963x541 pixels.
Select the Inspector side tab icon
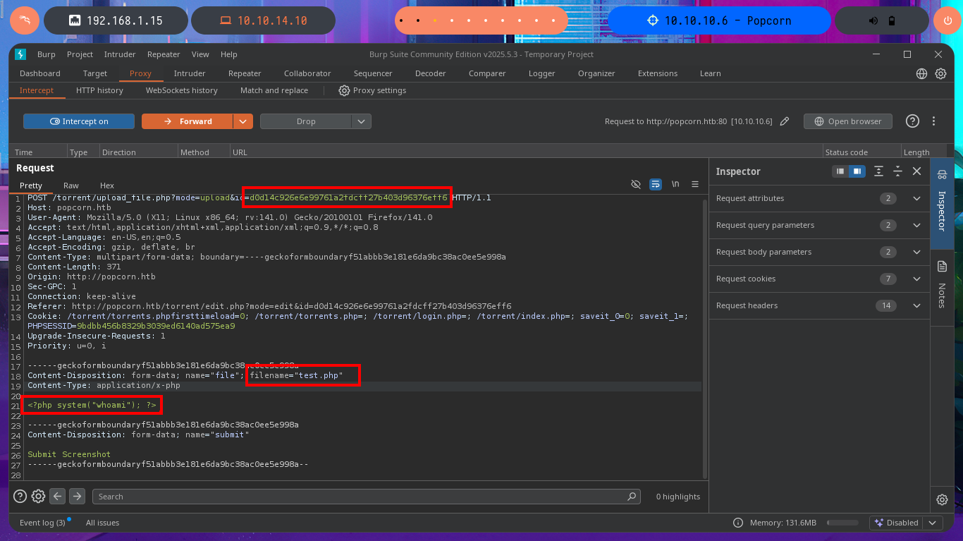click(x=942, y=174)
